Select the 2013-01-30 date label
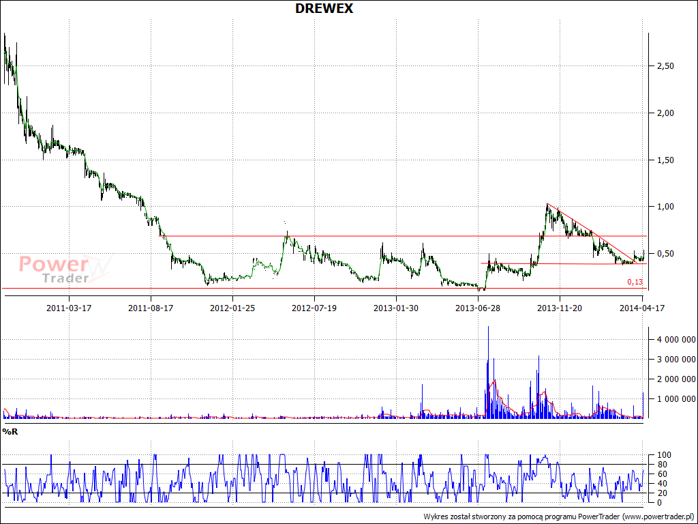Screen dimensions: 698x524 (x=396, y=308)
